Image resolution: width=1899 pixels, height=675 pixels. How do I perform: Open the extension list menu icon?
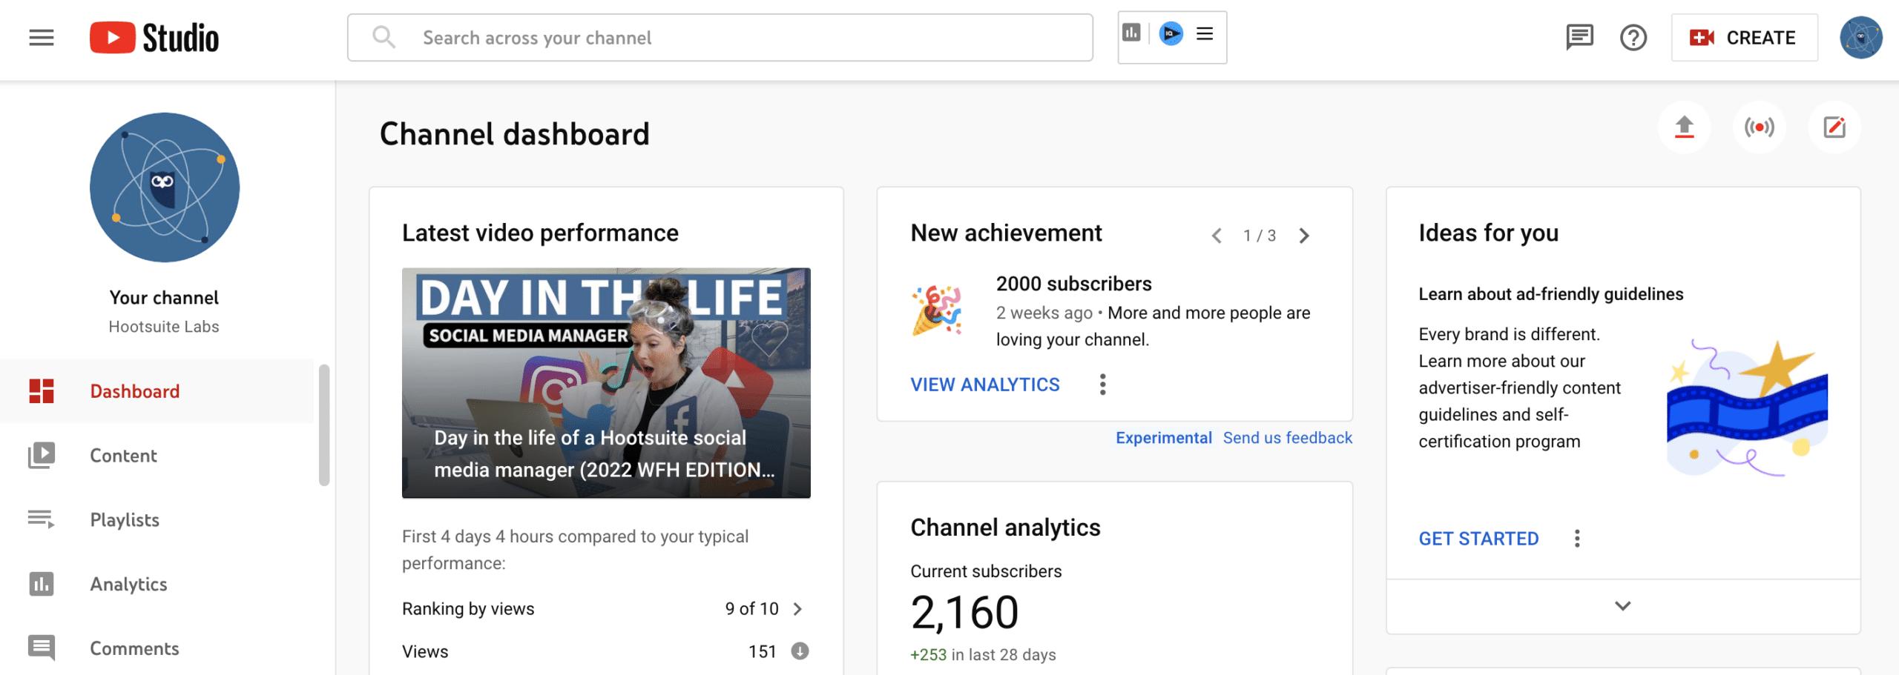pyautogui.click(x=1205, y=33)
